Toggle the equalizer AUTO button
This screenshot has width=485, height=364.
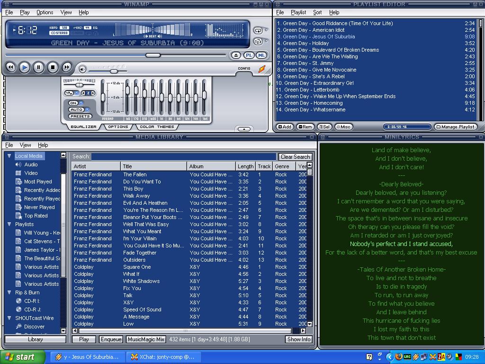click(76, 109)
